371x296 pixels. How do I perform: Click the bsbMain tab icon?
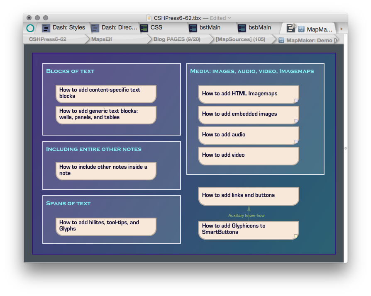pyautogui.click(x=242, y=28)
